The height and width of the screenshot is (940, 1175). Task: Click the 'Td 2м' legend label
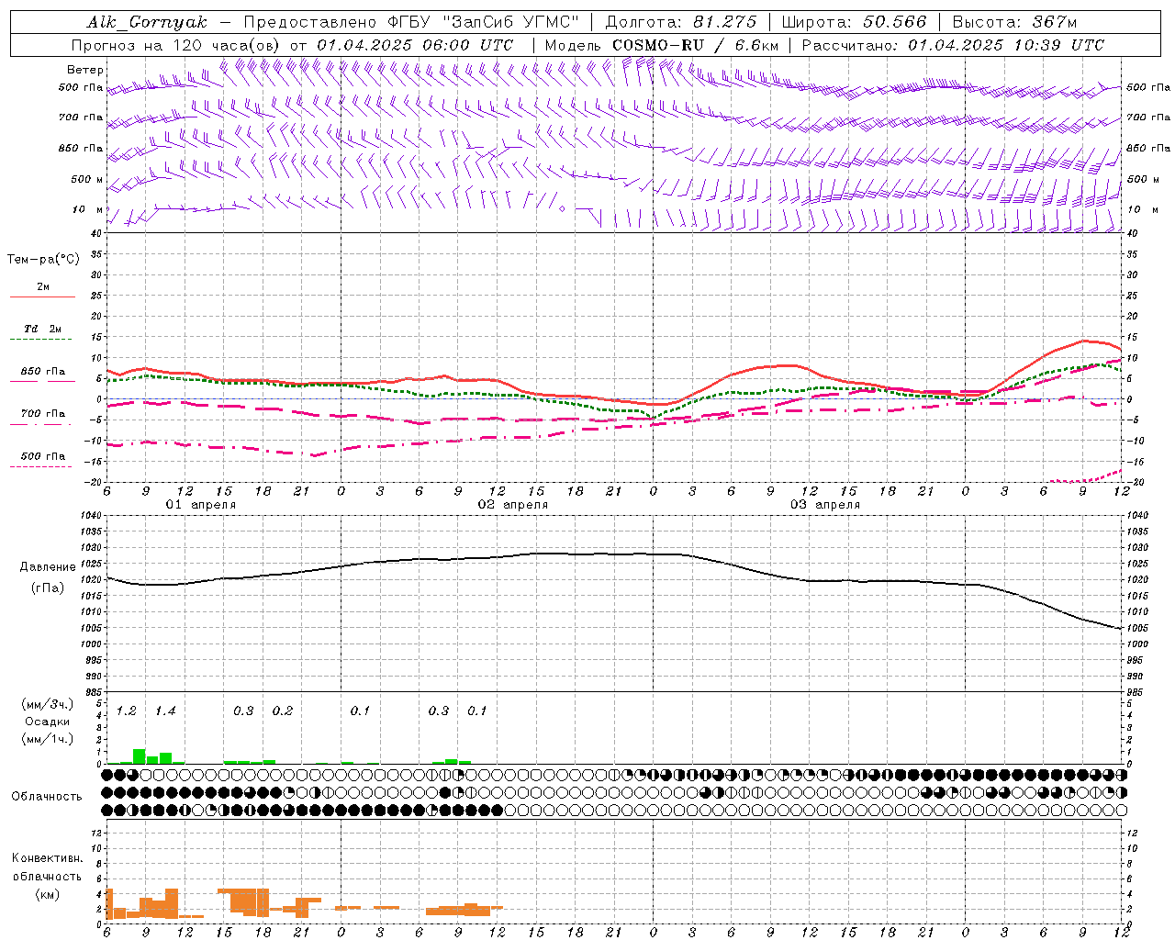click(43, 329)
